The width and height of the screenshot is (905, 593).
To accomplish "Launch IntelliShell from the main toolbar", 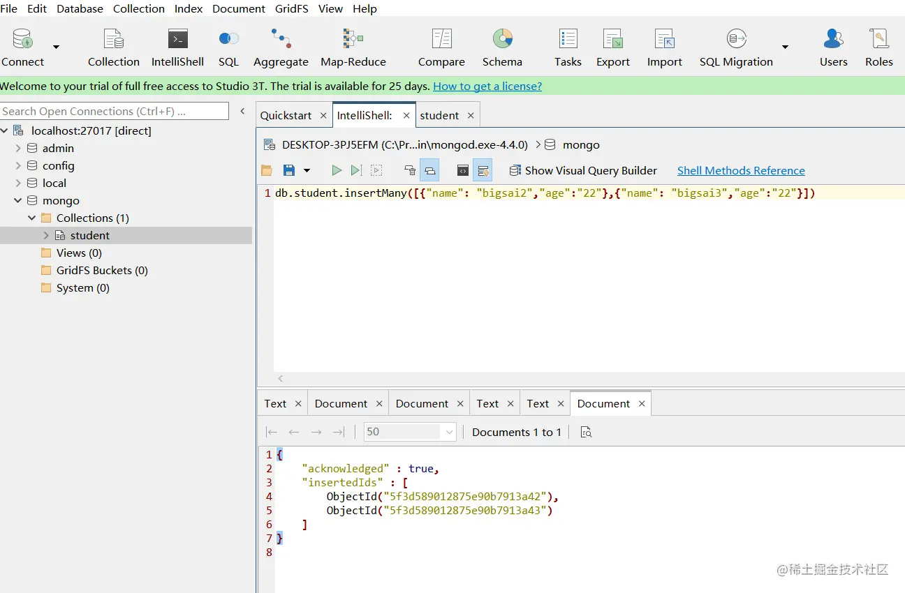I will [177, 47].
